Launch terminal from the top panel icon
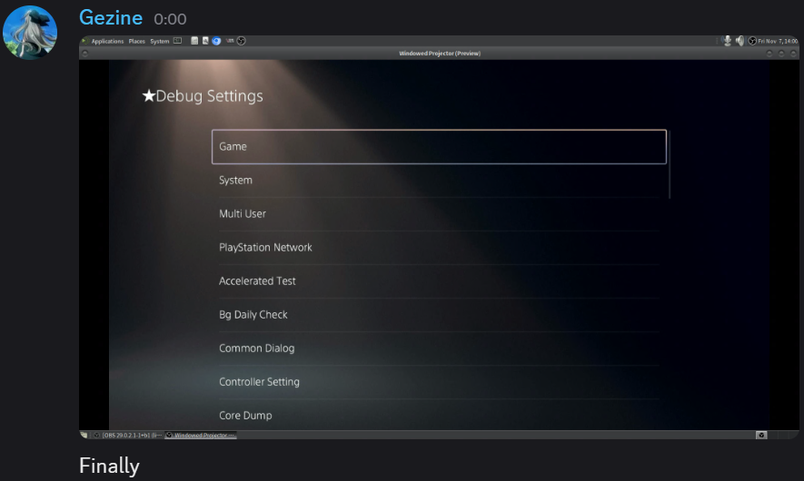This screenshot has height=481, width=804. pos(177,41)
